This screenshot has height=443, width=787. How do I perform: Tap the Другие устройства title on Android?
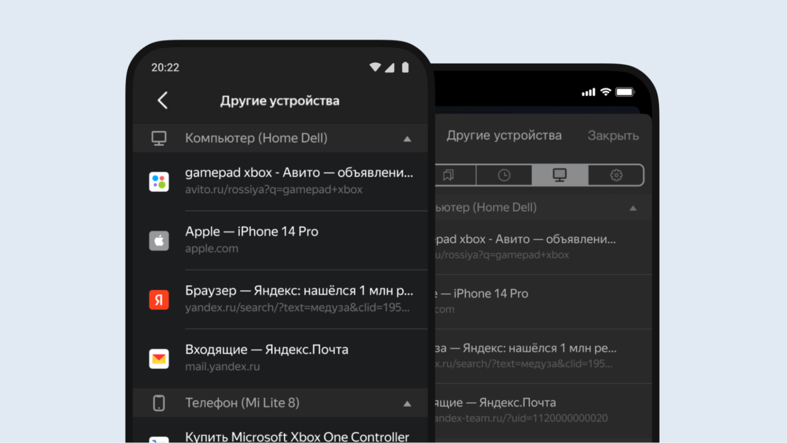pyautogui.click(x=280, y=101)
